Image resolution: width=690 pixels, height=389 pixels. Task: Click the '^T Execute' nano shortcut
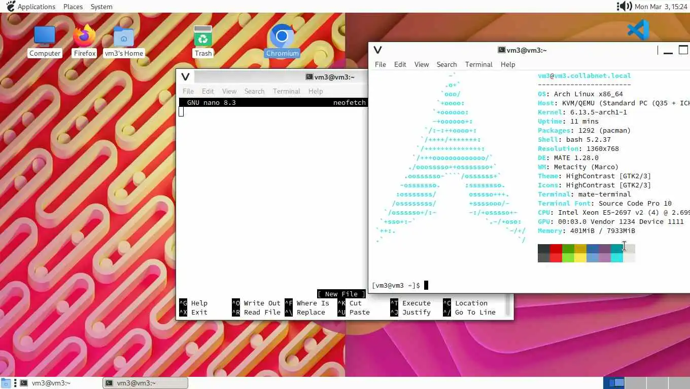[410, 303]
